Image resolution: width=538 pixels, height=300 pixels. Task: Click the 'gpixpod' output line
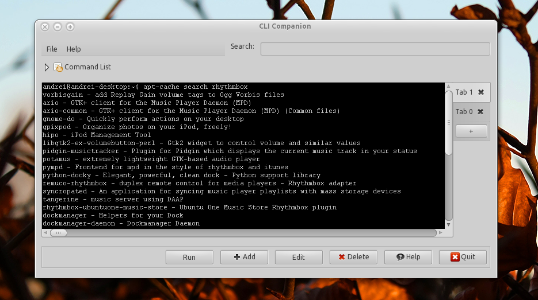point(137,127)
